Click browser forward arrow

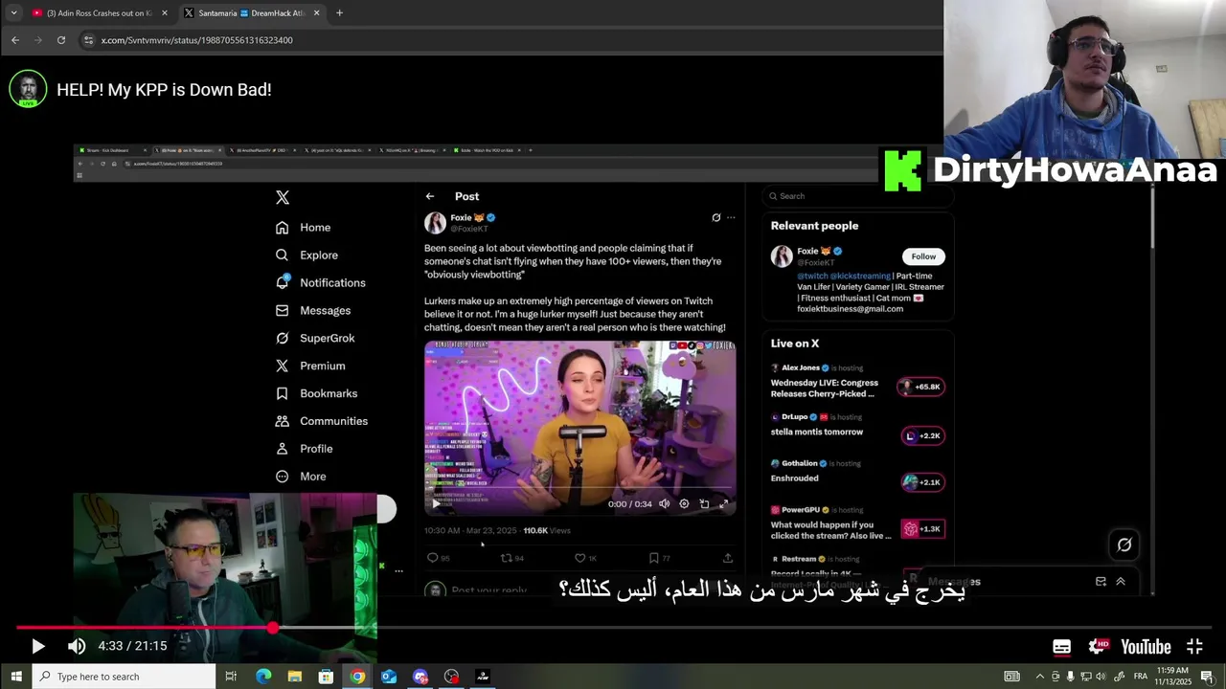(x=37, y=40)
